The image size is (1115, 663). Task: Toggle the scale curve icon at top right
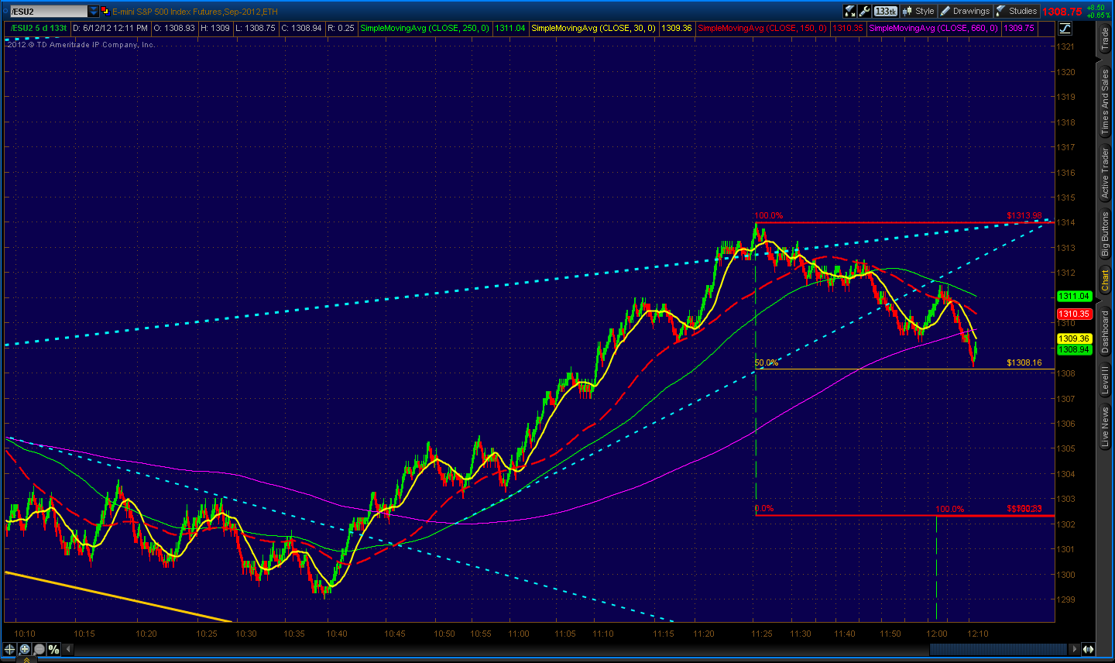pos(1065,28)
